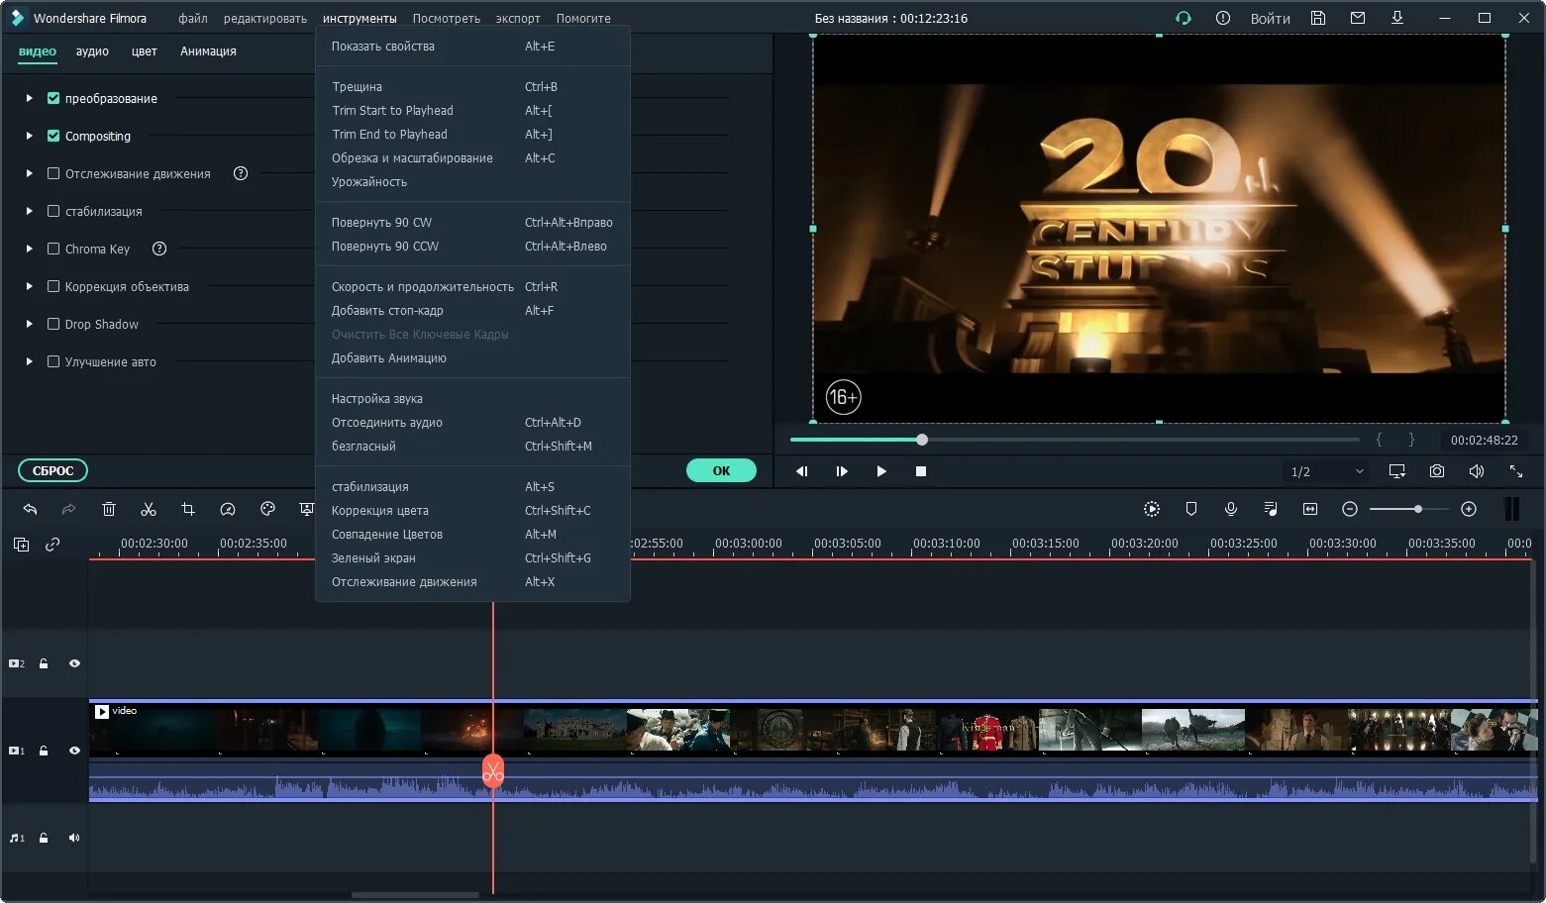
Task: Delete selected clip with trash icon
Action: pyautogui.click(x=109, y=509)
